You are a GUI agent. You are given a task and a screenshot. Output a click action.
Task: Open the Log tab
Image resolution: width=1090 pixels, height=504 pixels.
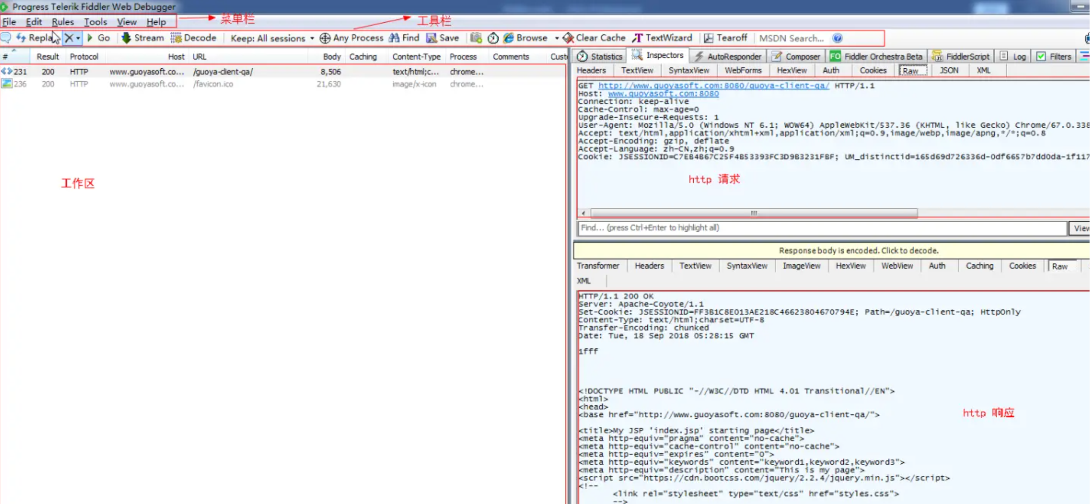tap(1013, 56)
